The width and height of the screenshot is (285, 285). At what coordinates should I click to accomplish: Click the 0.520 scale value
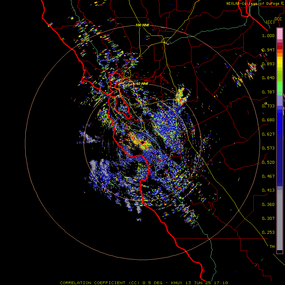tap(268, 162)
